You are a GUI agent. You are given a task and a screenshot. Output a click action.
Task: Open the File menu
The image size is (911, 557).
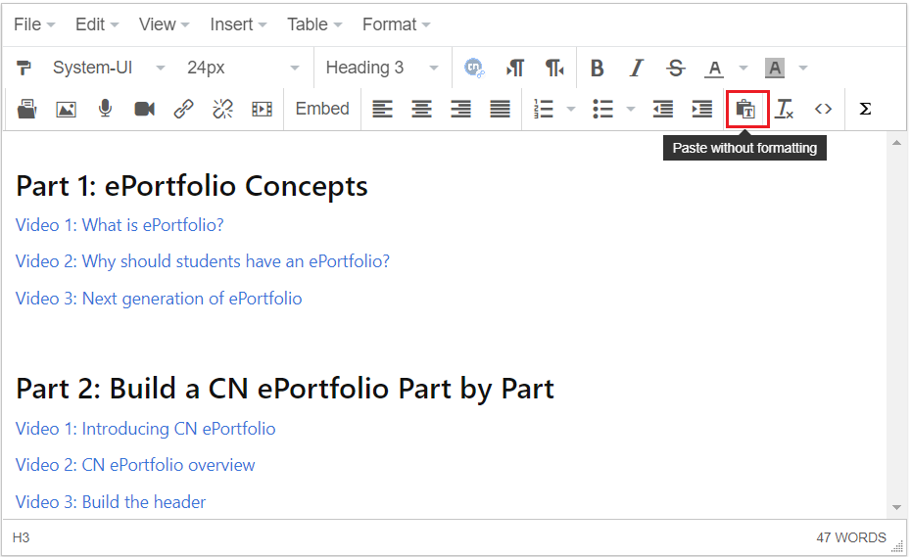click(34, 24)
